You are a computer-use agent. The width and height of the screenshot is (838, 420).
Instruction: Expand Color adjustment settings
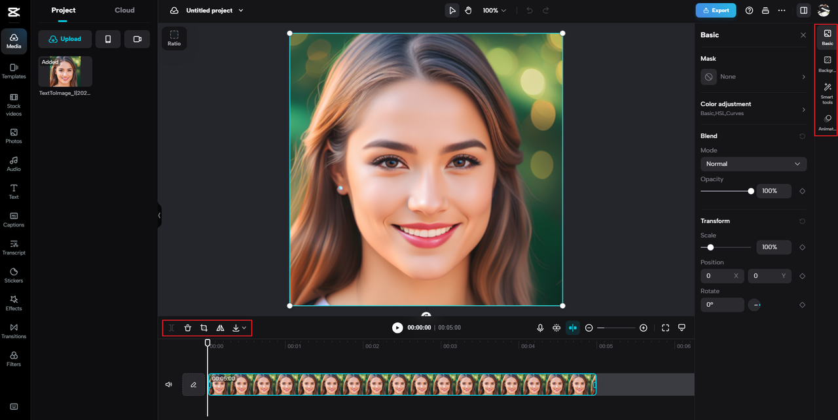(x=754, y=108)
